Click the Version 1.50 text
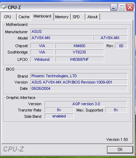Screen dimensions: 136x158 117,139
